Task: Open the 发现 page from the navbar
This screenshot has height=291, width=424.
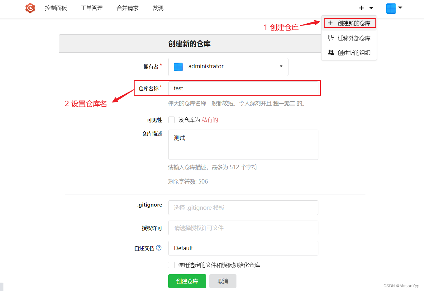Action: 158,8
